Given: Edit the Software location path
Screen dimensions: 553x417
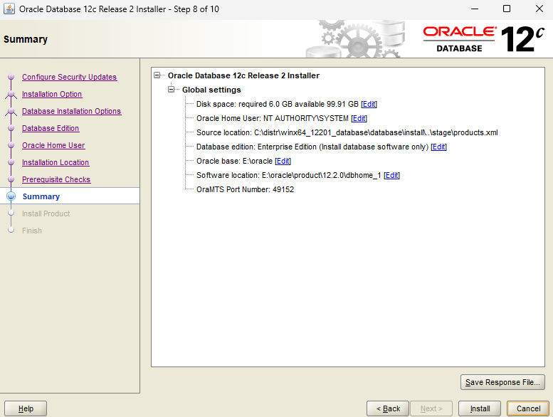Looking at the screenshot, I should point(391,175).
